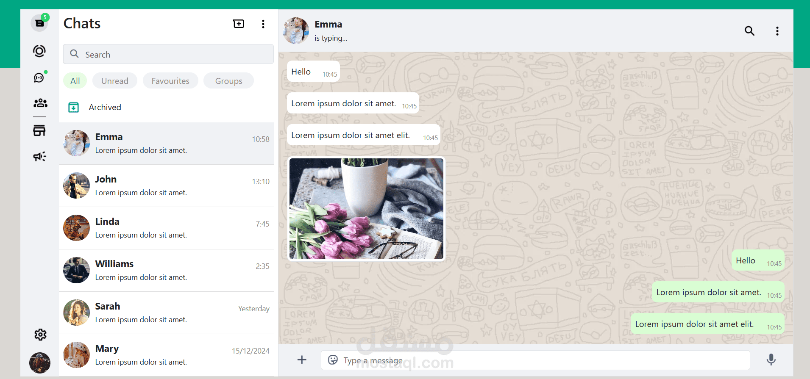Open the emoji picker icon
This screenshot has height=379, width=810.
[333, 360]
